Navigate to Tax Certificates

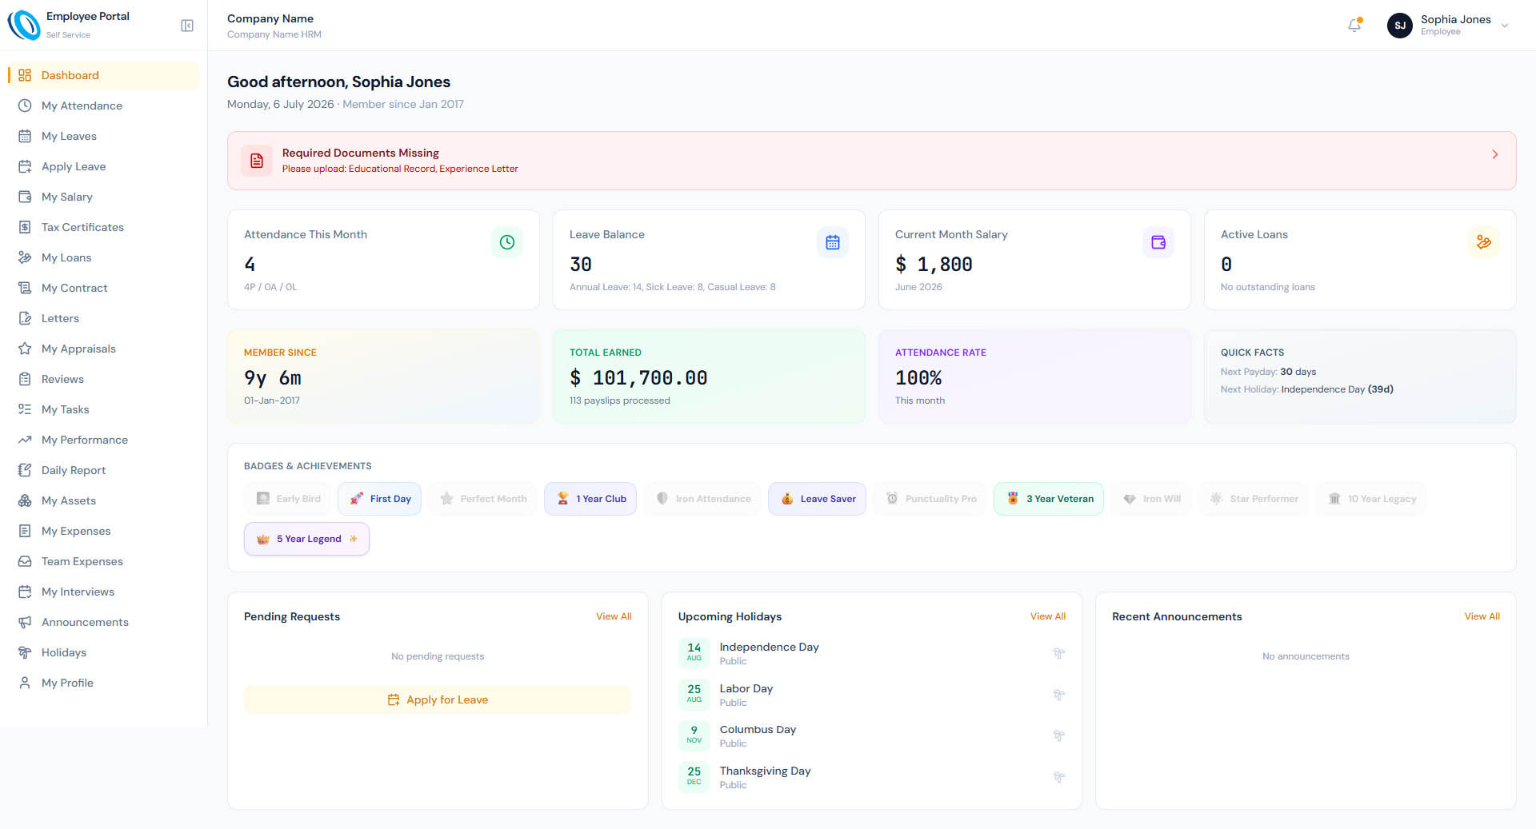103,227
